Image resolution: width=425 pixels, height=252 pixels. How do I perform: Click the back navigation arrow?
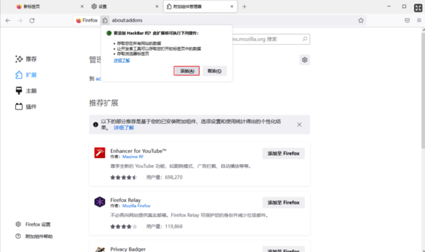(x=8, y=20)
